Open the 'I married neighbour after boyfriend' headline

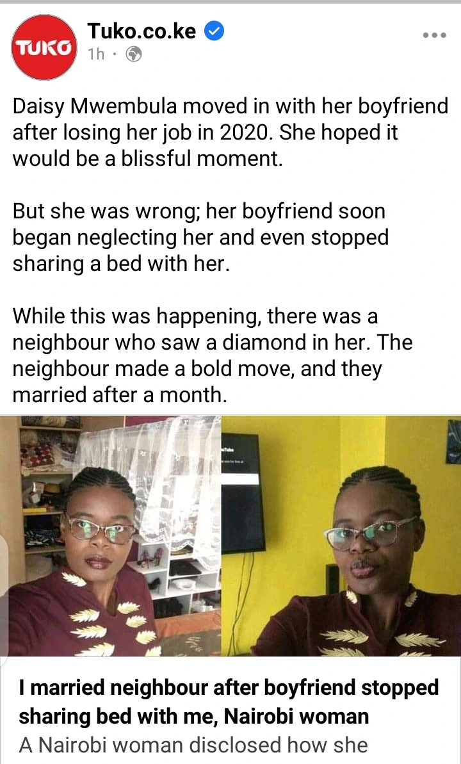[229, 702]
